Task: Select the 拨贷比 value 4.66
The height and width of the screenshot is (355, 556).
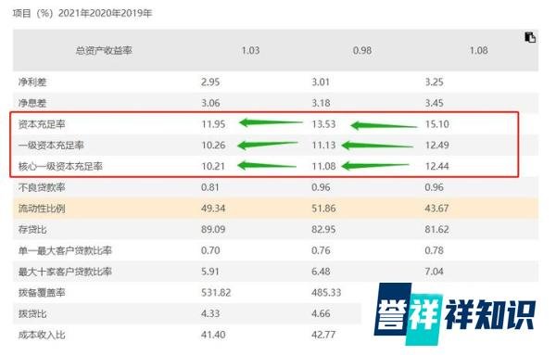Action: pyautogui.click(x=321, y=314)
